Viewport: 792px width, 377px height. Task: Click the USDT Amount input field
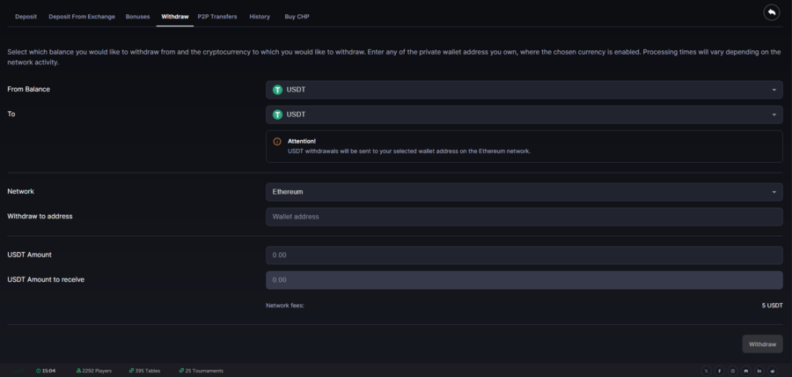tap(524, 255)
